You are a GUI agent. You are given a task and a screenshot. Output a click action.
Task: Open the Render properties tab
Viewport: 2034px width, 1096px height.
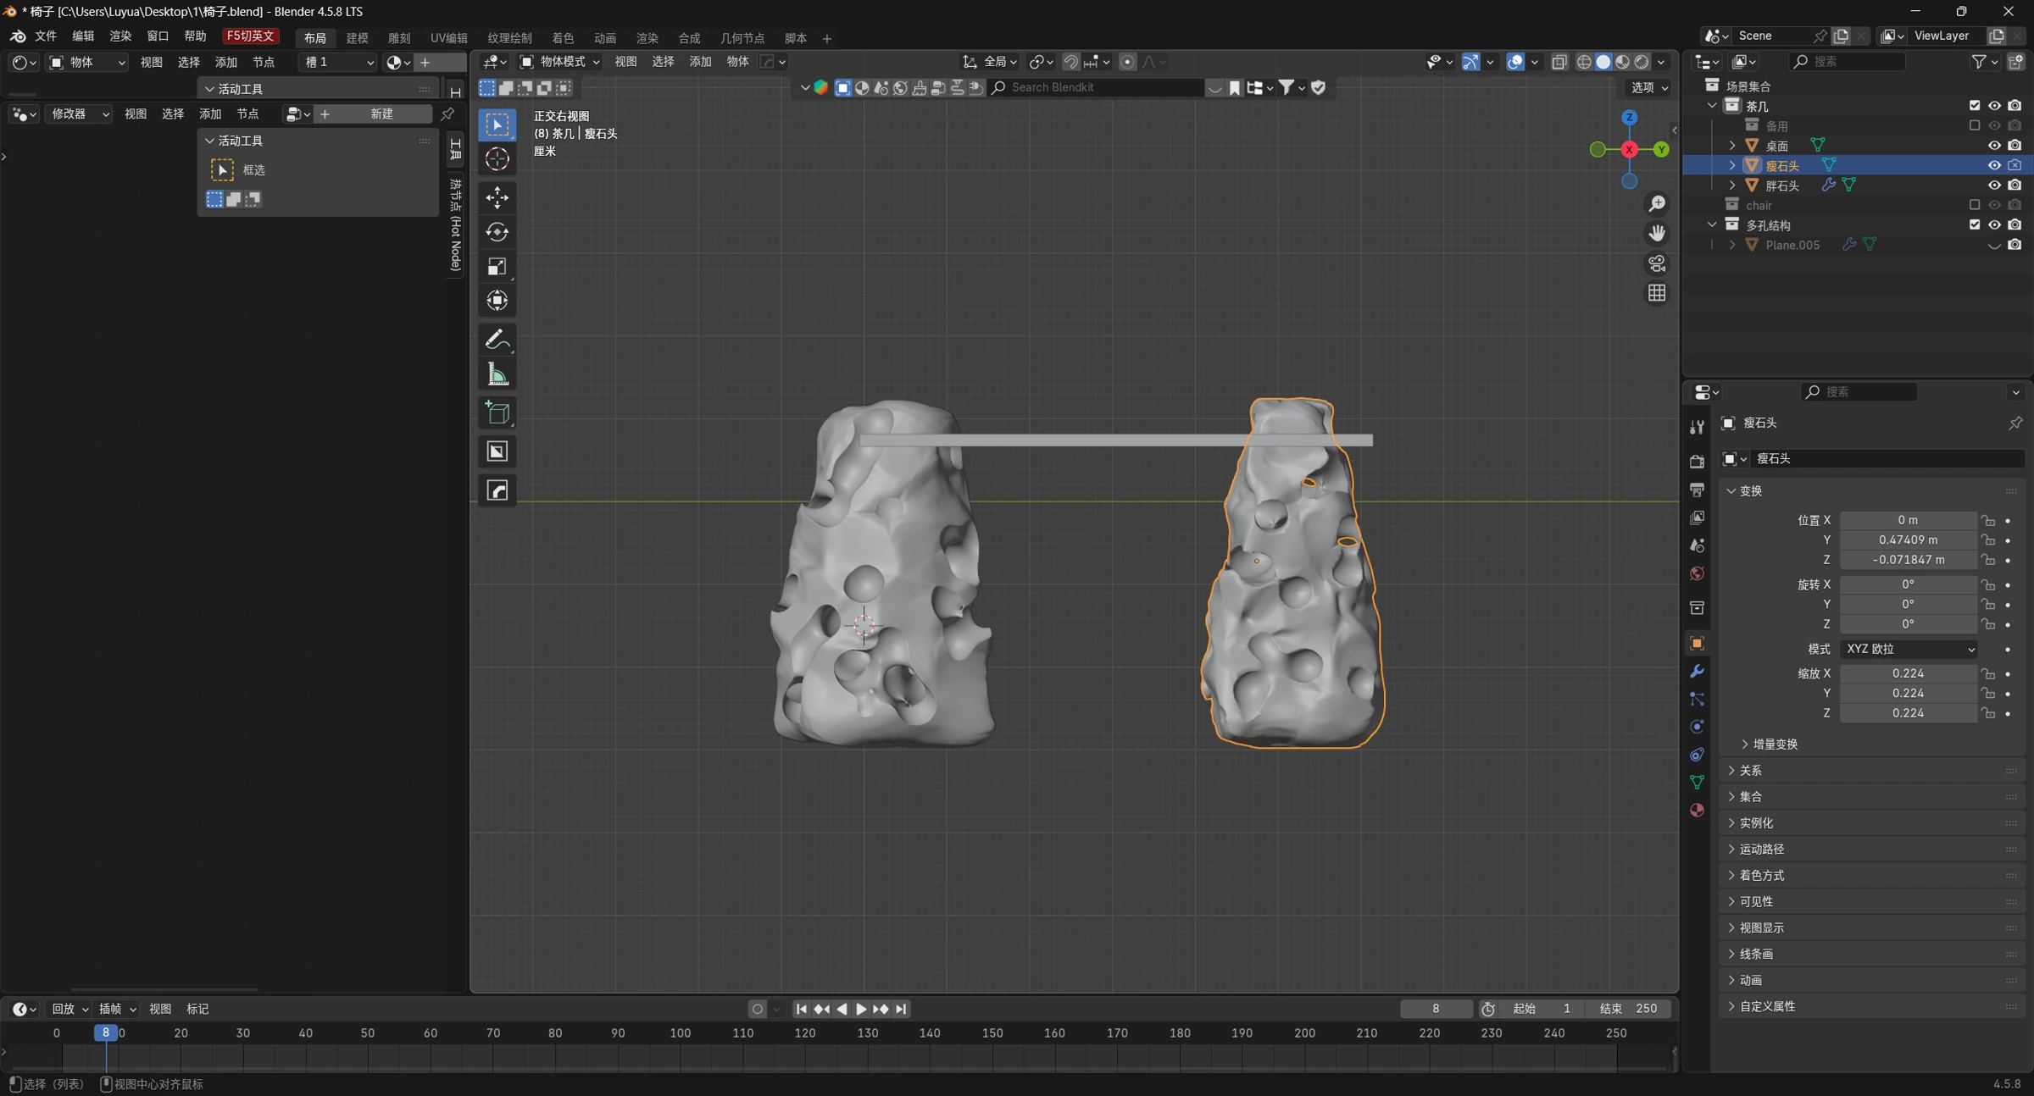click(1697, 462)
